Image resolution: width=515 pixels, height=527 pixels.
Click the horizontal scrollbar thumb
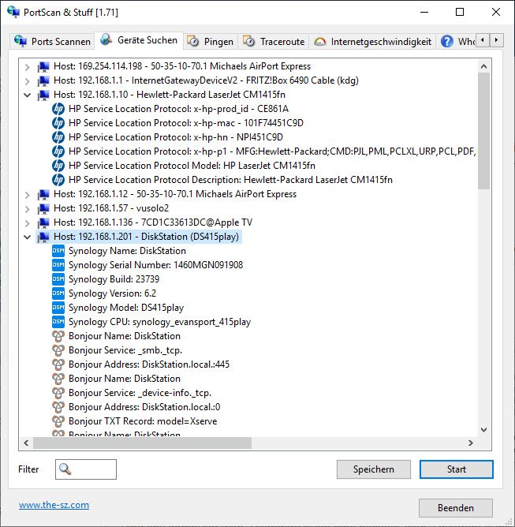tap(142, 443)
